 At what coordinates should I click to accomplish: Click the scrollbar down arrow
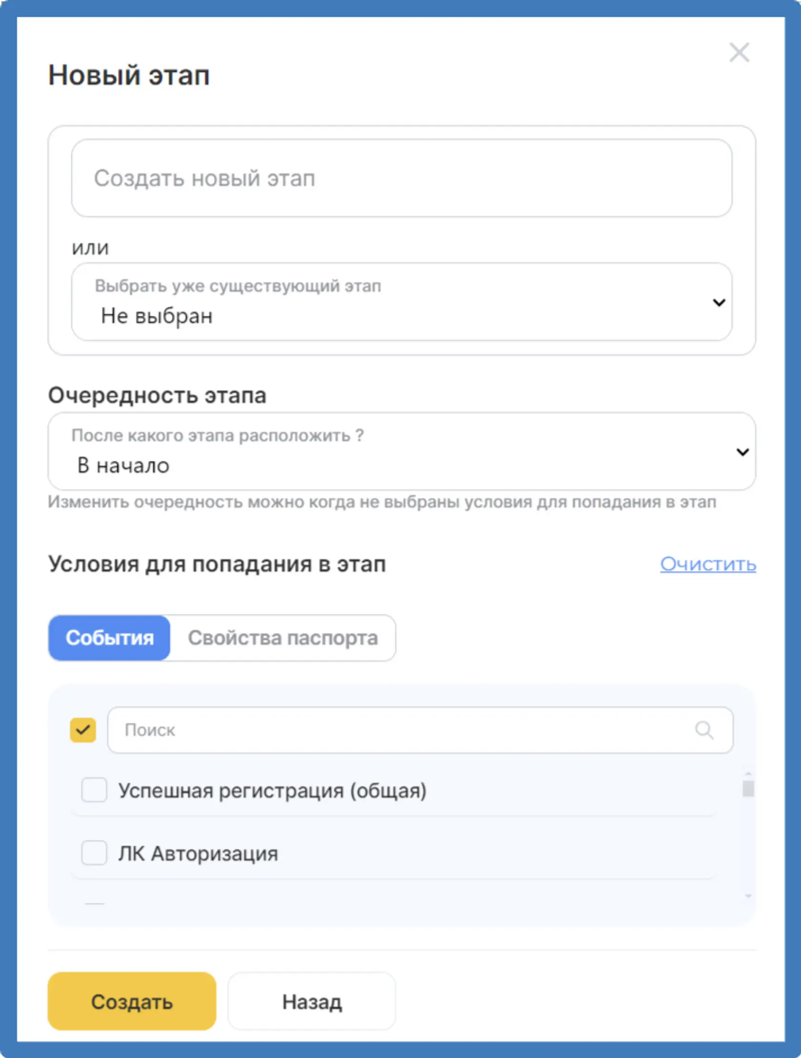pos(748,896)
